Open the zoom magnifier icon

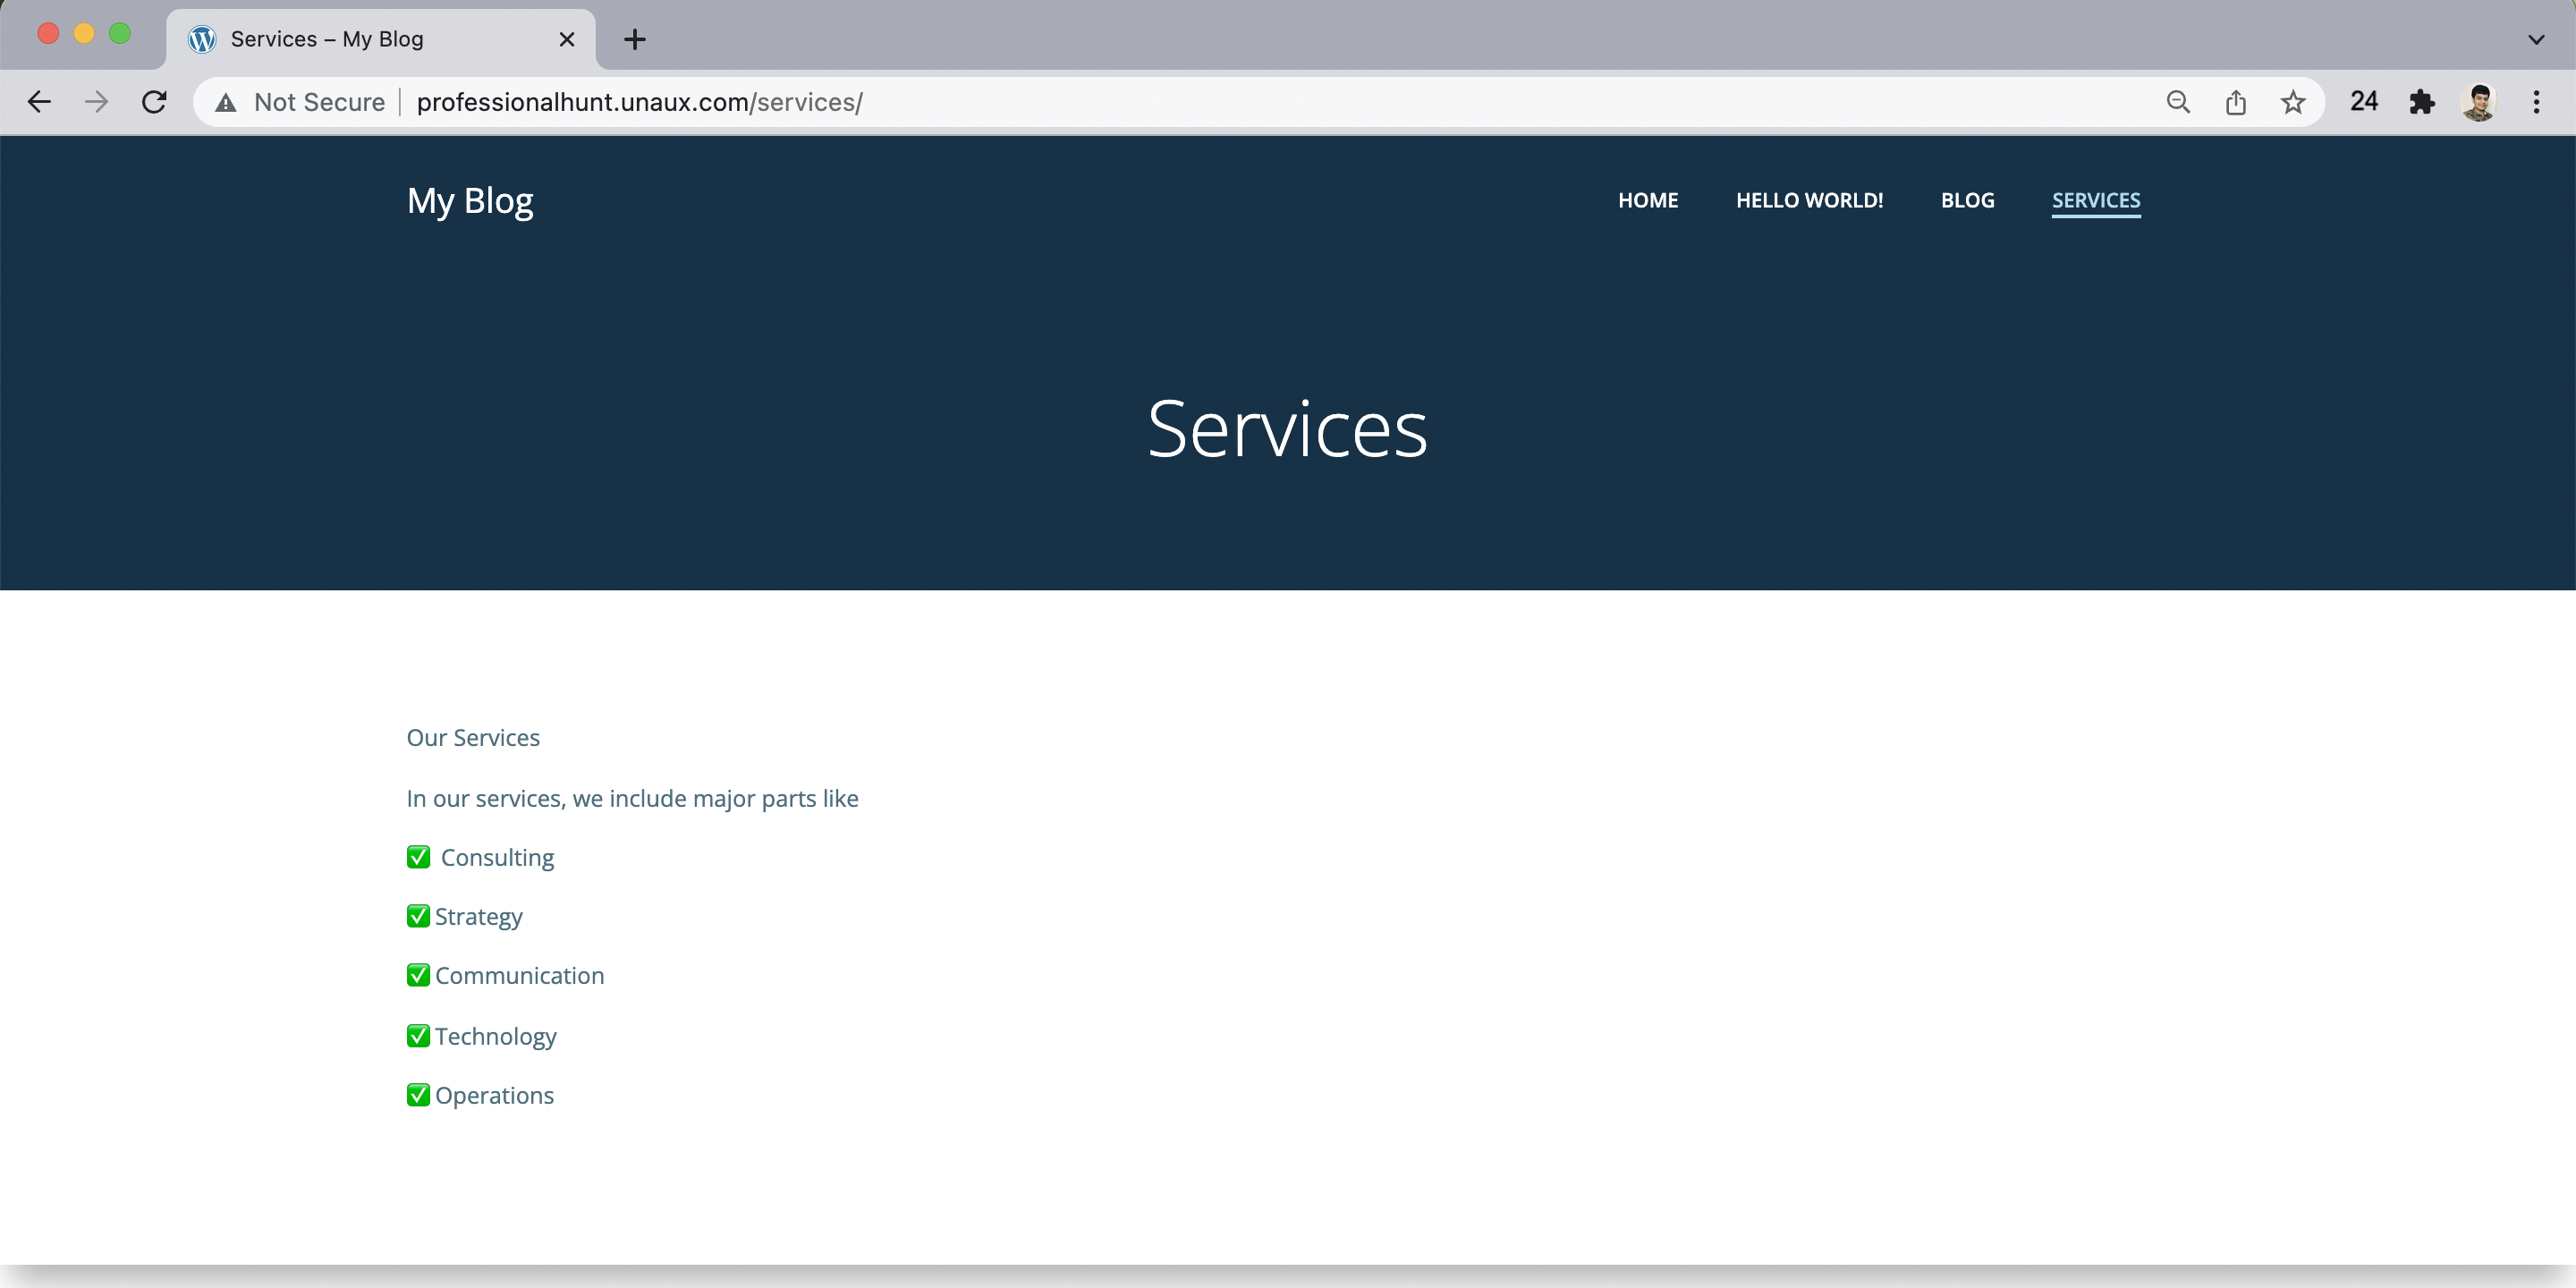click(2178, 102)
